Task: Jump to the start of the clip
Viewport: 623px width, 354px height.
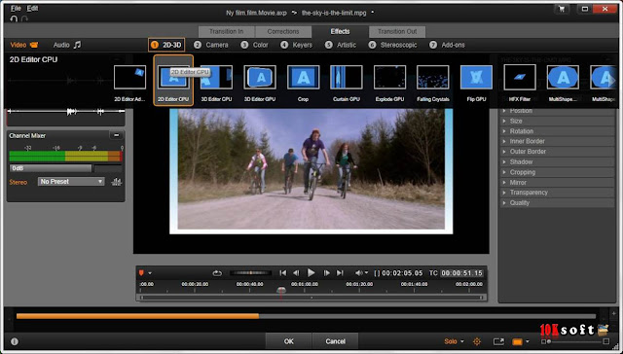Action: click(282, 273)
